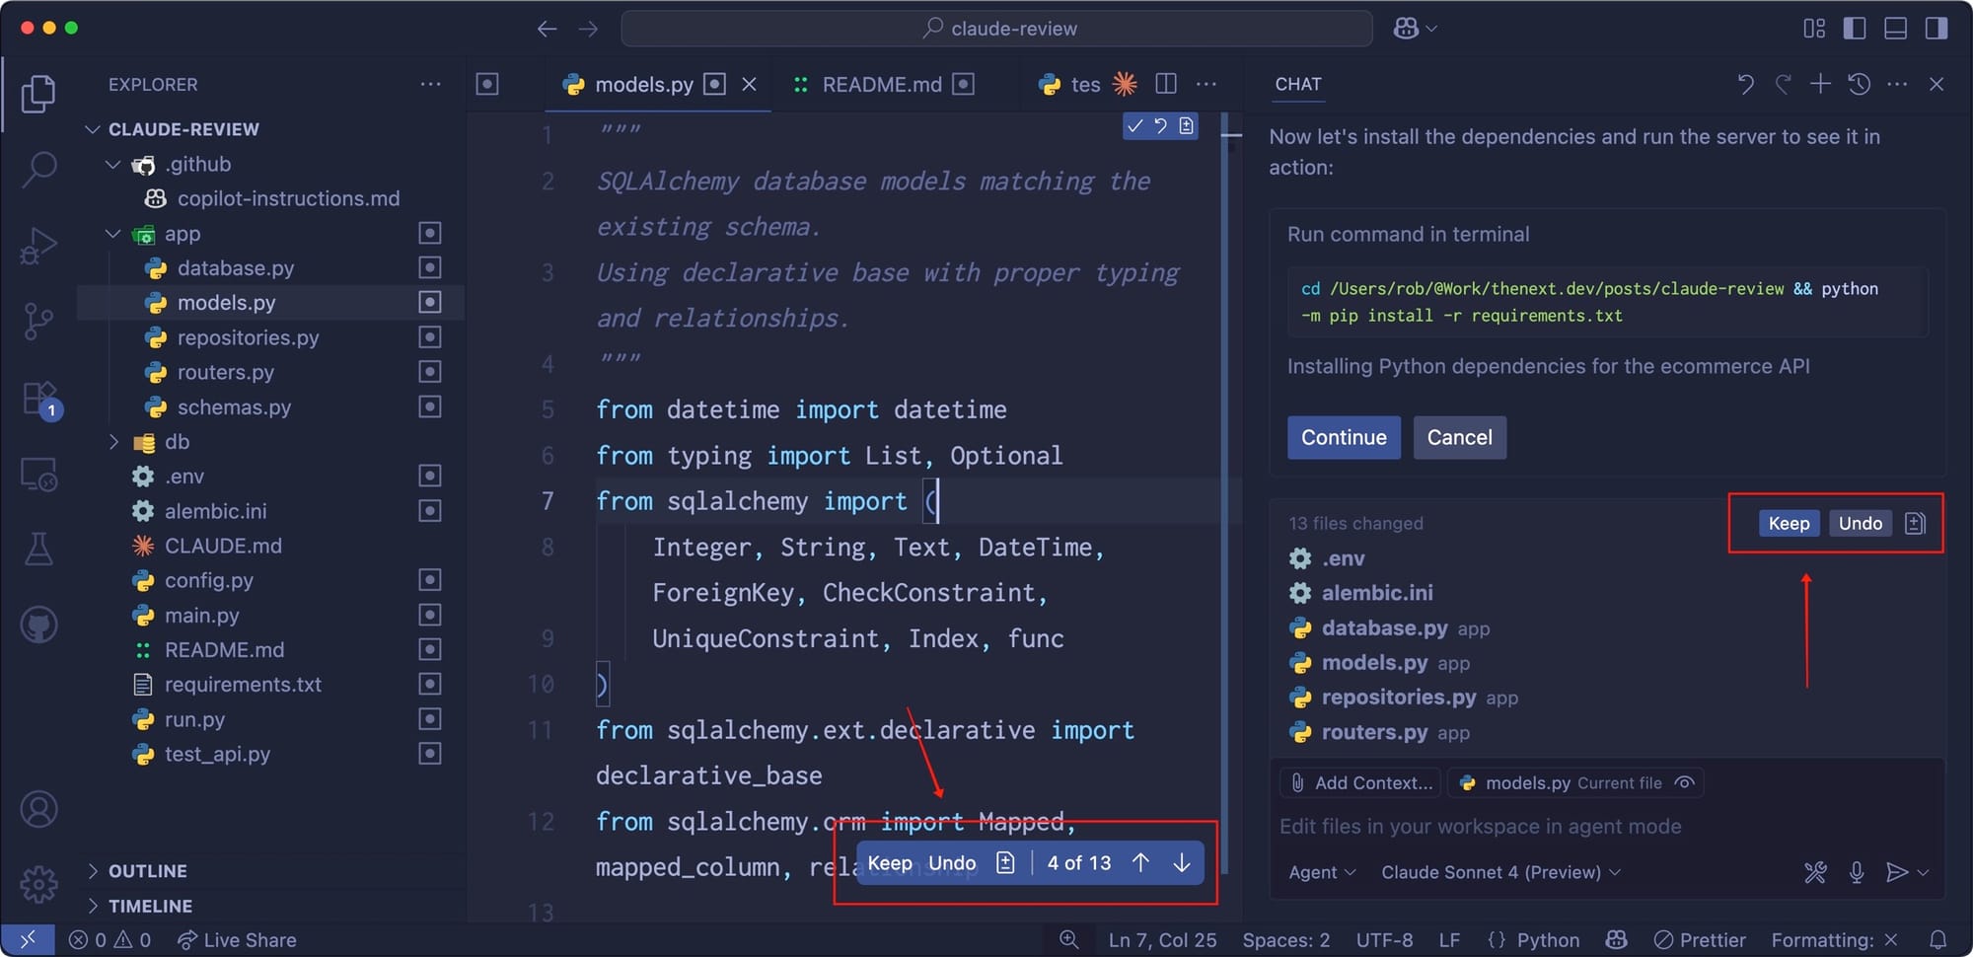Toggle bottom panel layout button
The height and width of the screenshot is (957, 1973).
[1895, 29]
